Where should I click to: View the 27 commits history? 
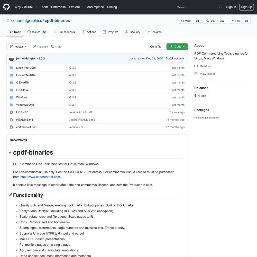click(x=175, y=59)
